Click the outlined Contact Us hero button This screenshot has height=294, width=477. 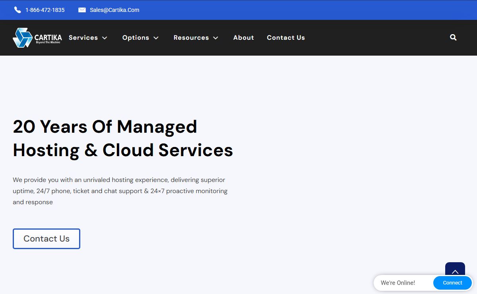coord(47,239)
